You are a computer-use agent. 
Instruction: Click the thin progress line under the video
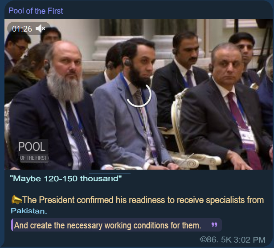coord(110,174)
